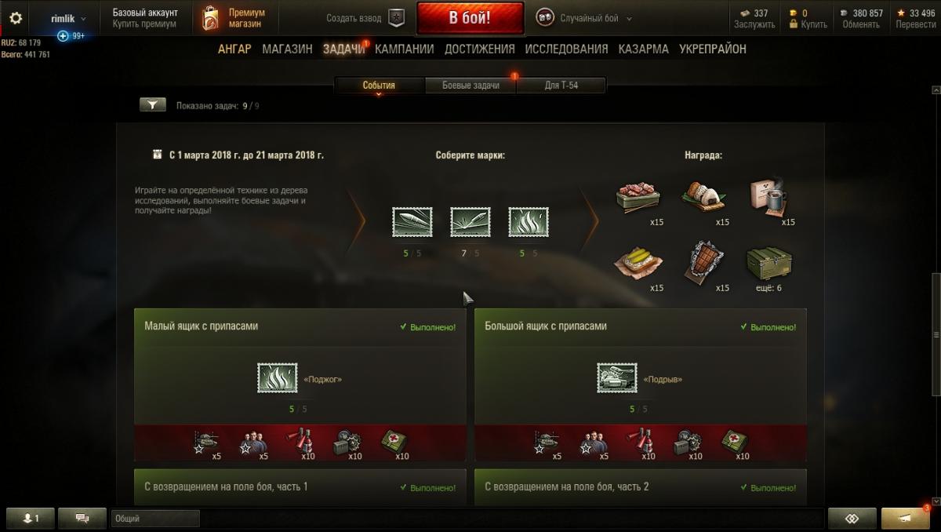Click Купить премиум link
This screenshot has width=941, height=532.
pos(144,24)
